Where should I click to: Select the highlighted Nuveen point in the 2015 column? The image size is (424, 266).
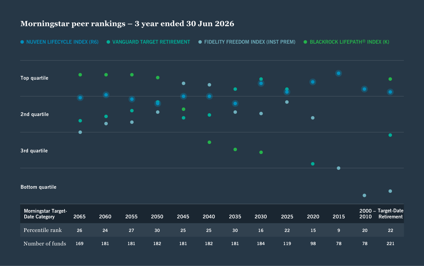(x=339, y=73)
